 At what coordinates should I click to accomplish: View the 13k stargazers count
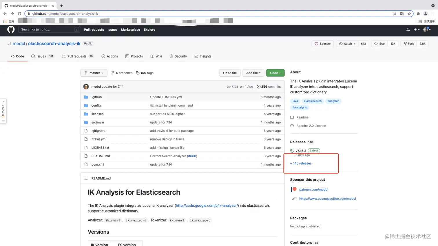pyautogui.click(x=393, y=44)
